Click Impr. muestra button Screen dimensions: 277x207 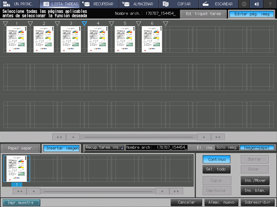21,203
